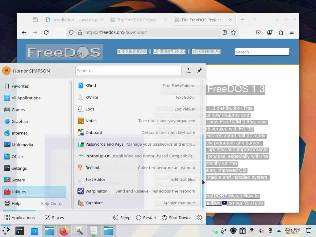Go back in Firefox
Screen dimensions: 316x237
(x=24, y=32)
